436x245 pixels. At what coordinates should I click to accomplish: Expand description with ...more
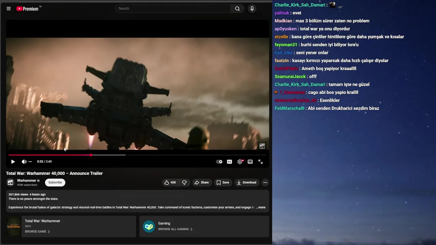[261, 207]
